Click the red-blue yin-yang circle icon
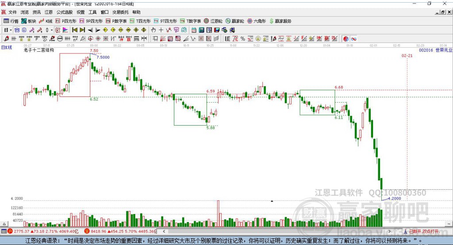 pyautogui.click(x=346, y=39)
